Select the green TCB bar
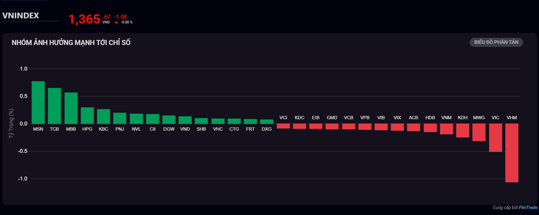This screenshot has height=215, width=539. pos(54,106)
